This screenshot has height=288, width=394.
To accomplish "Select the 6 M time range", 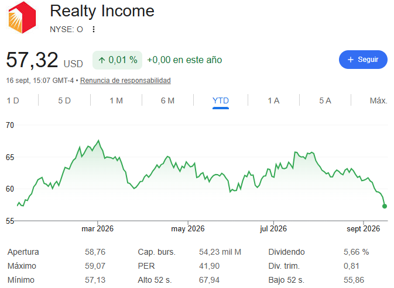I will [x=167, y=100].
